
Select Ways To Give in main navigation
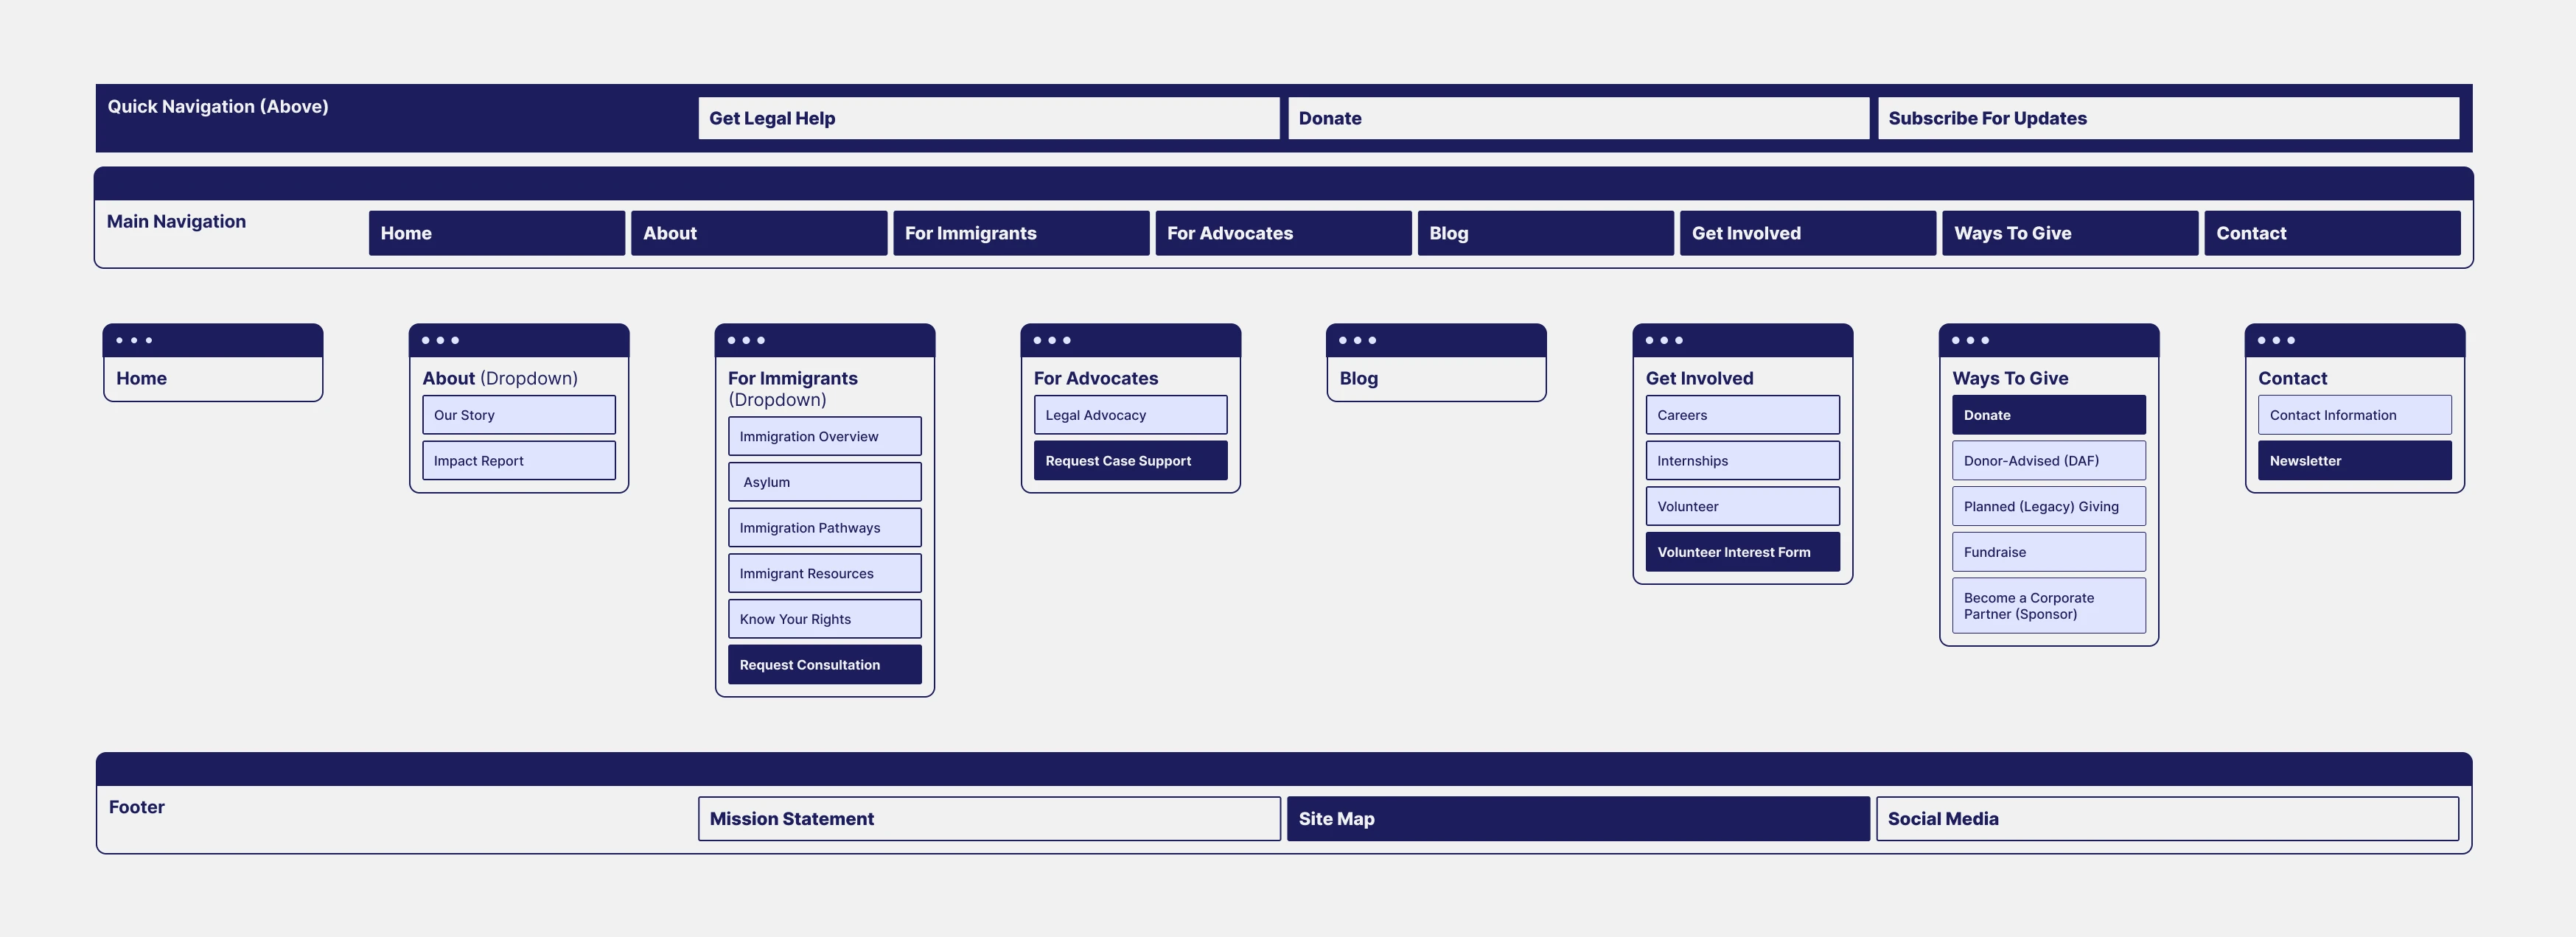point(2069,233)
